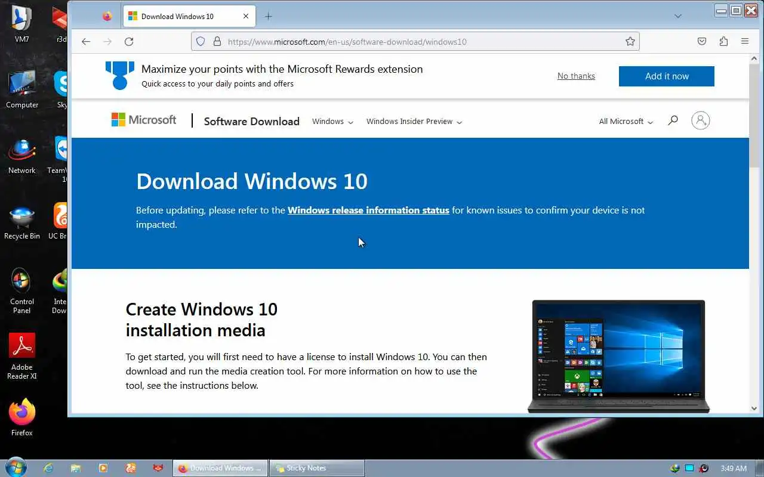Select the Firefox desktop icon
This screenshot has width=764, height=477.
point(22,417)
